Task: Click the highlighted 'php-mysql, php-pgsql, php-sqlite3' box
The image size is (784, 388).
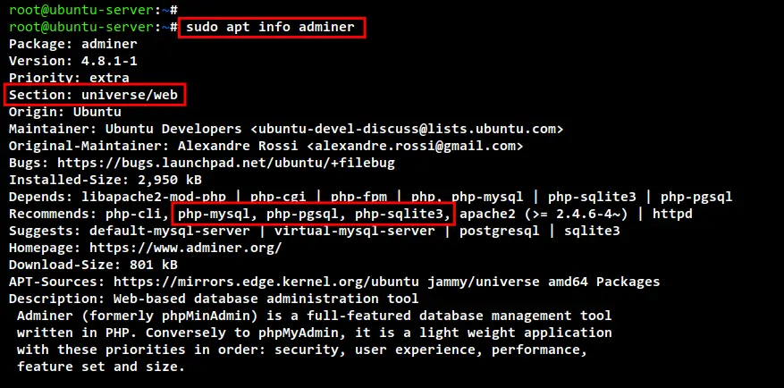Action: pos(313,214)
